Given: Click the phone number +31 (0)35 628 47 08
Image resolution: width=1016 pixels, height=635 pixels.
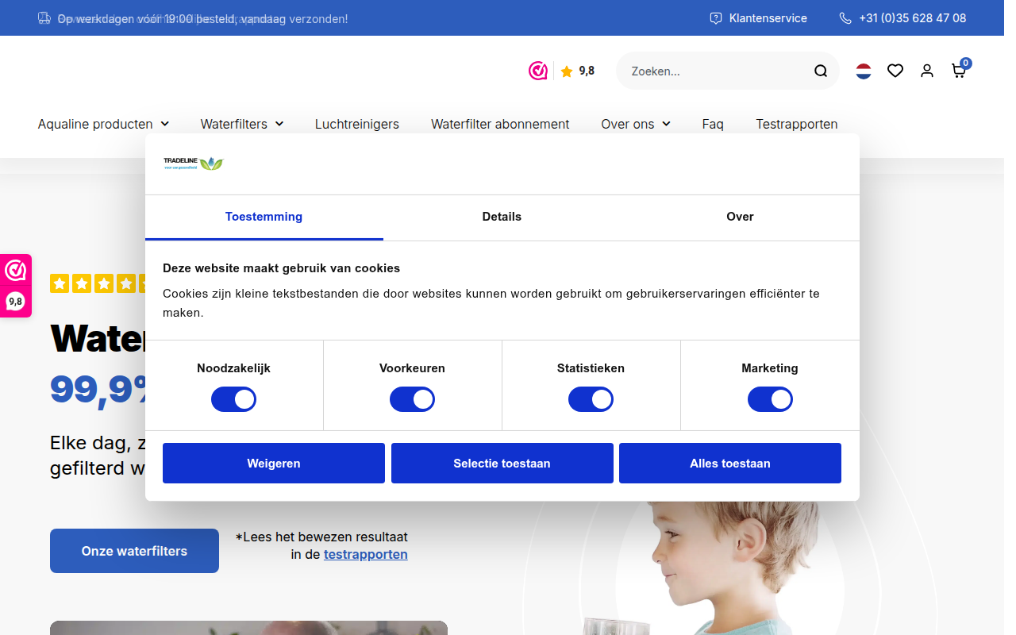Looking at the screenshot, I should [x=913, y=18].
